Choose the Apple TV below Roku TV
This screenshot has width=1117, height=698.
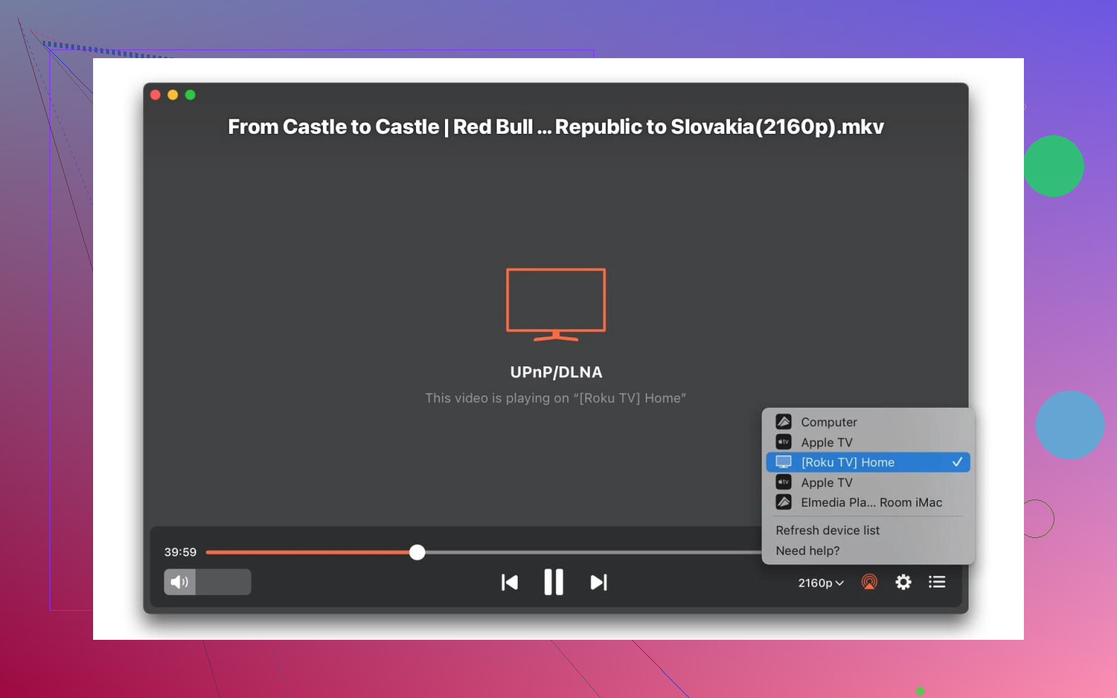pos(868,482)
